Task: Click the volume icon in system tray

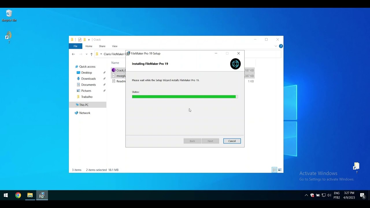Action: pyautogui.click(x=329, y=195)
